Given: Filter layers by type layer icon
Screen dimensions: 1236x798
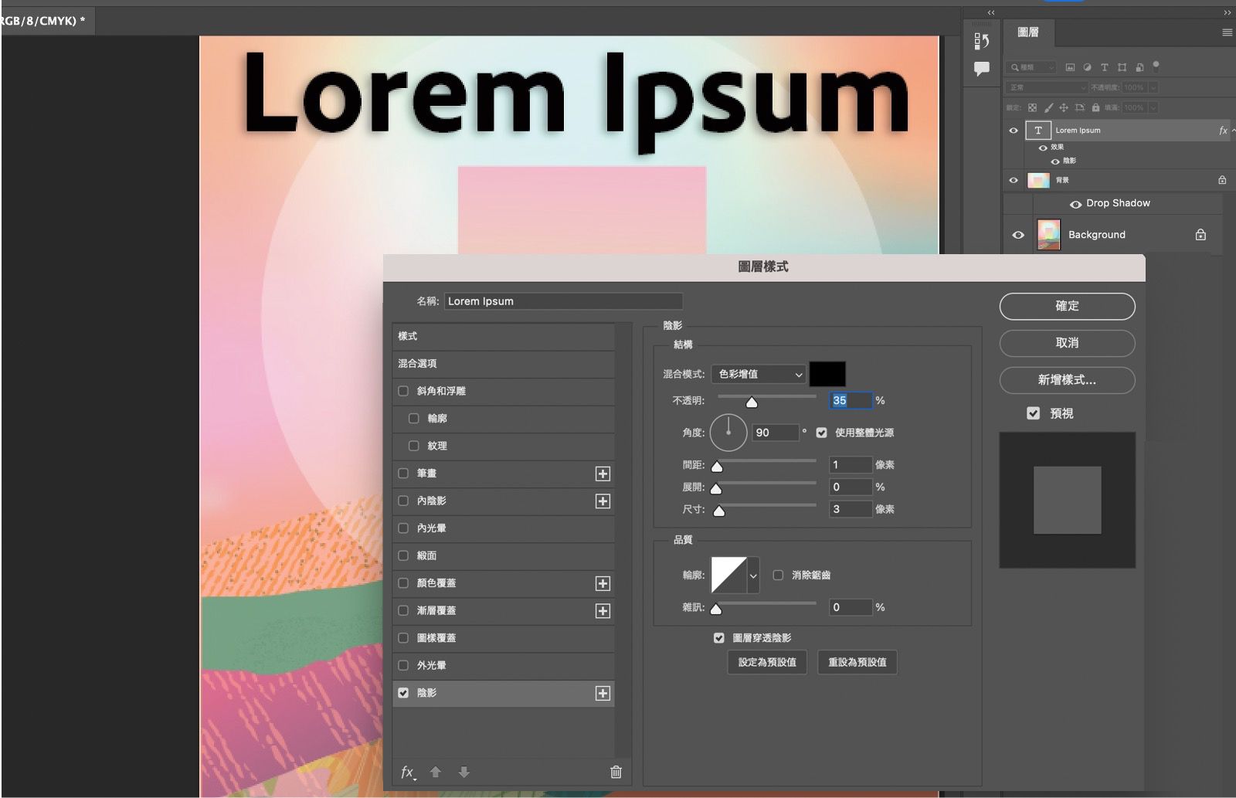Looking at the screenshot, I should point(1104,67).
